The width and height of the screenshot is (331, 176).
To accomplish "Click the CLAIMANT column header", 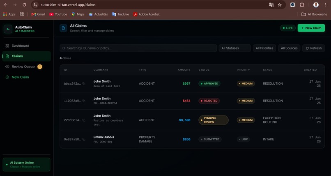I will point(101,70).
